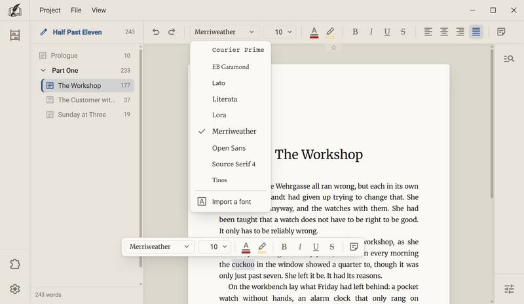Click the chapter list scrollbar
Viewport: 524px width, 304px height.
pyautogui.click(x=141, y=157)
